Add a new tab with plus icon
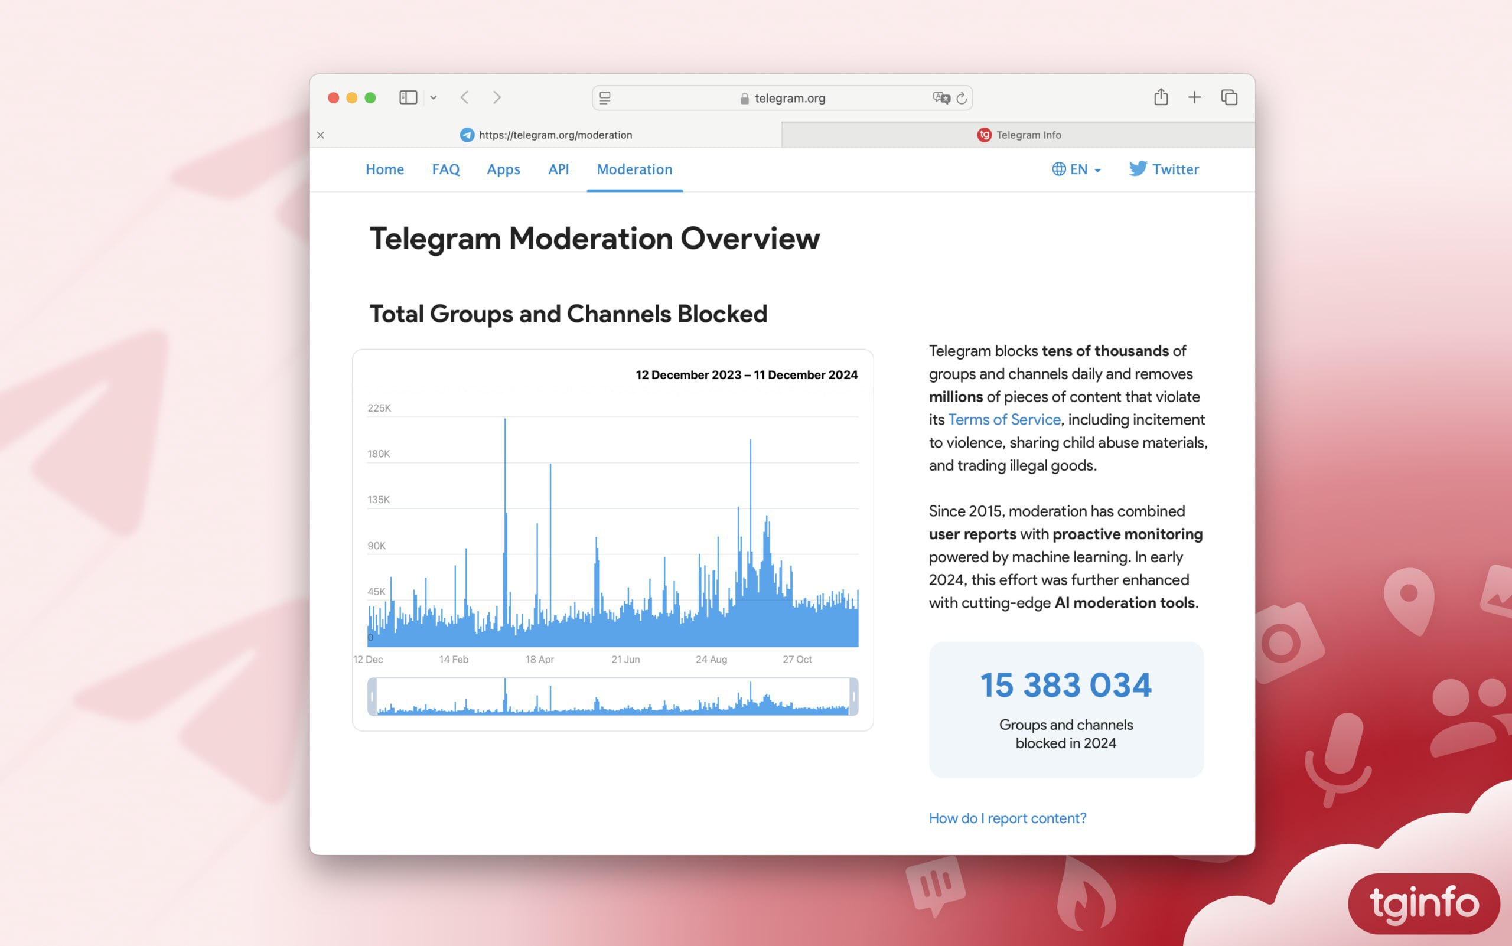The height and width of the screenshot is (946, 1512). pos(1194,97)
